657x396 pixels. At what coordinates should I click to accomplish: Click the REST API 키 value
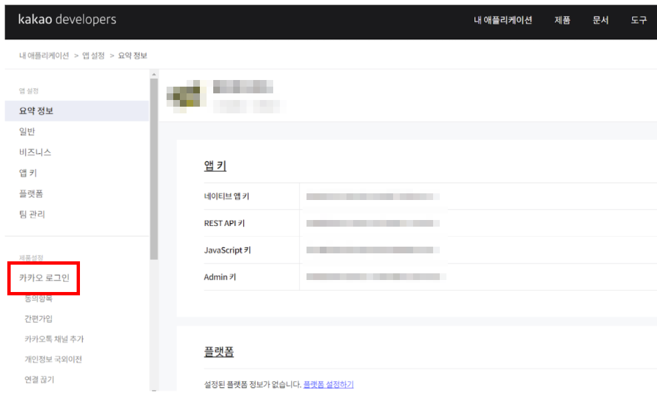373,223
